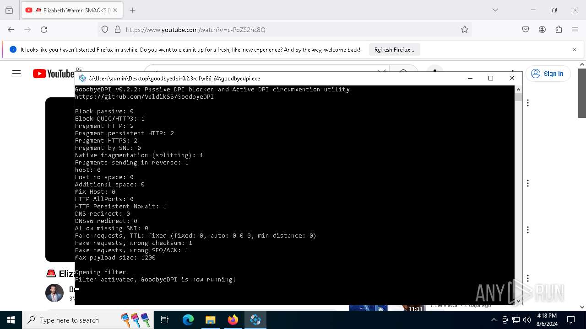This screenshot has width=586, height=329.
Task: Click the tracking protection shield icon
Action: 105,29
